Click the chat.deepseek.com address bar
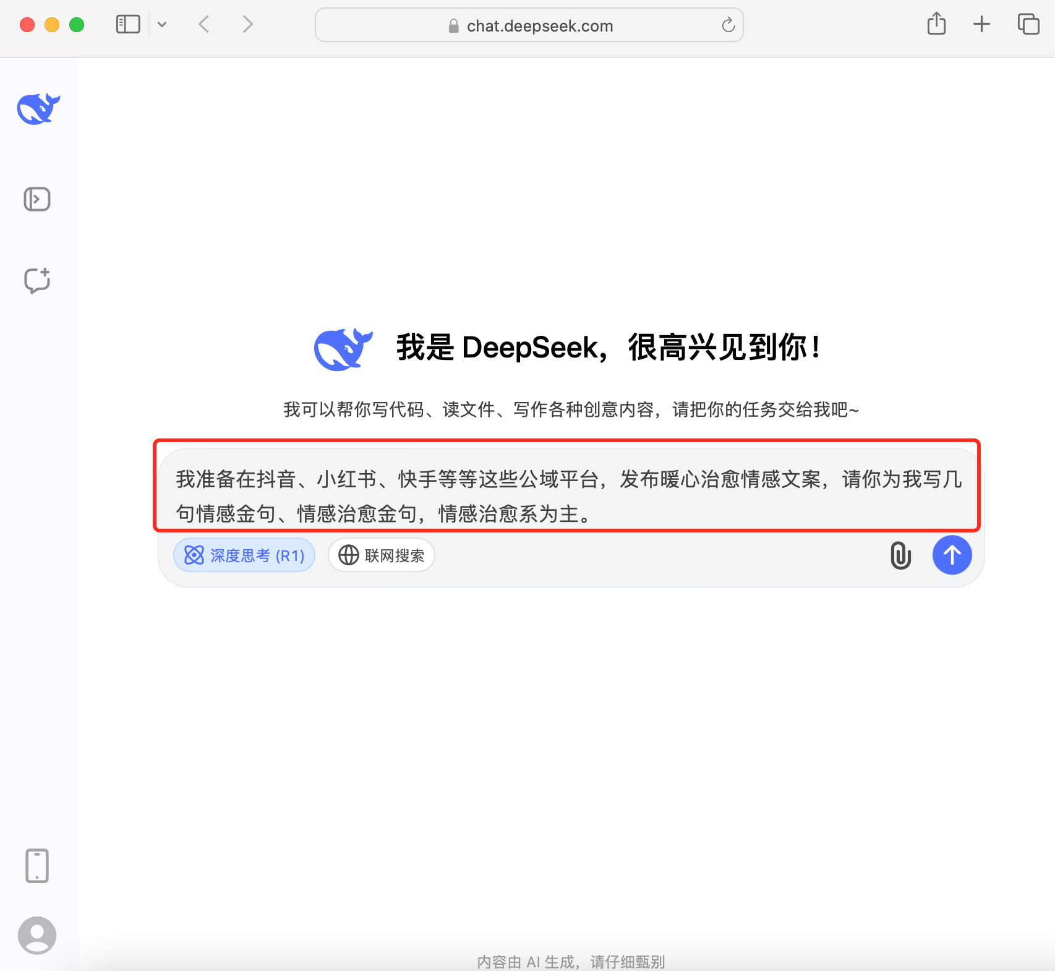This screenshot has width=1055, height=971. [x=529, y=25]
